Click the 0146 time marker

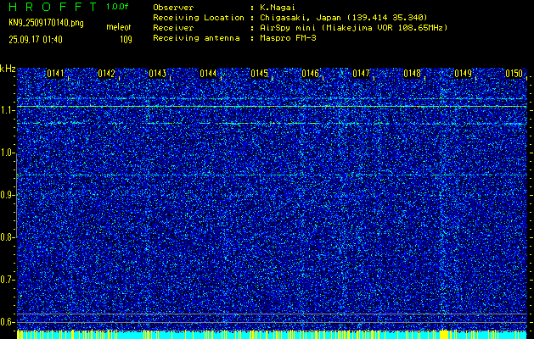click(310, 74)
